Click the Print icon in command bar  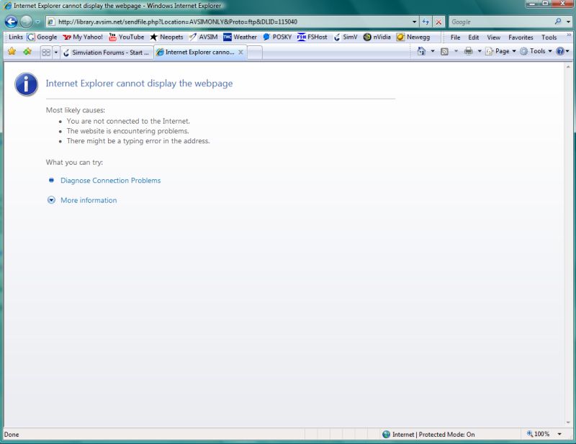tap(468, 52)
